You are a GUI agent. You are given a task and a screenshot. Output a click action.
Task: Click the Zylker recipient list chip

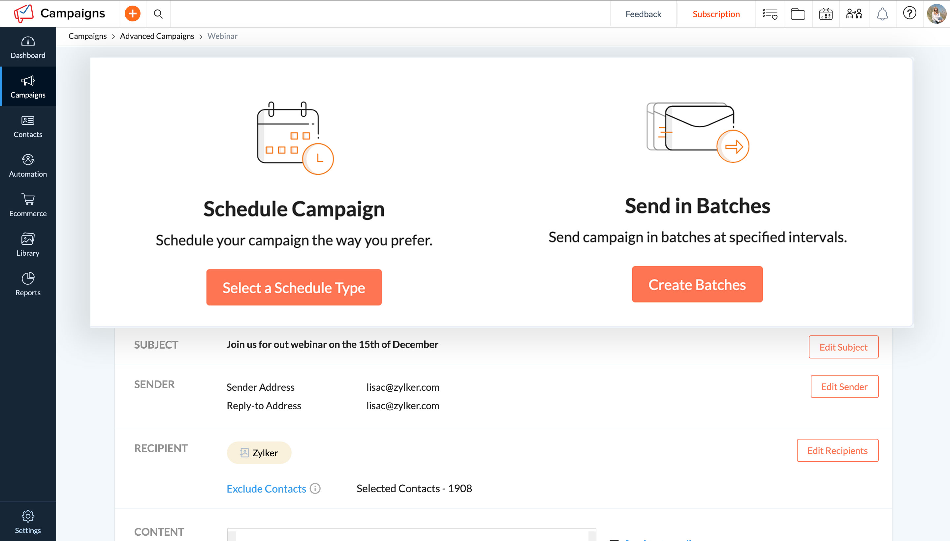pyautogui.click(x=259, y=453)
